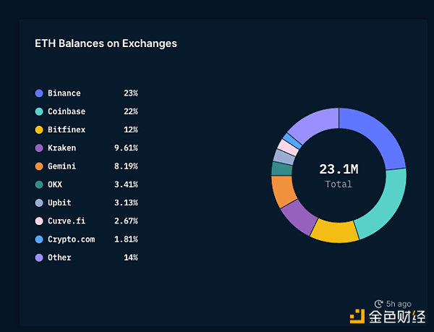Click the refresh clock icon beside 5h ago
The height and width of the screenshot is (332, 434).
(378, 304)
